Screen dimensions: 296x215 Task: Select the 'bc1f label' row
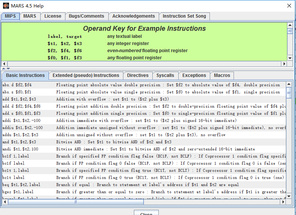click(x=144, y=164)
